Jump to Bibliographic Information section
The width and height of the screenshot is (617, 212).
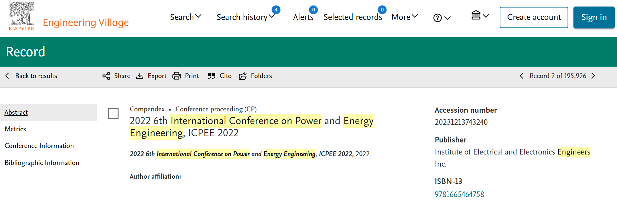pyautogui.click(x=42, y=163)
